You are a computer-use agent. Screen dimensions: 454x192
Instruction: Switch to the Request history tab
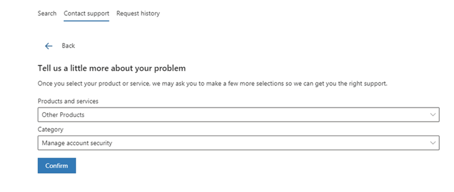[x=138, y=13]
